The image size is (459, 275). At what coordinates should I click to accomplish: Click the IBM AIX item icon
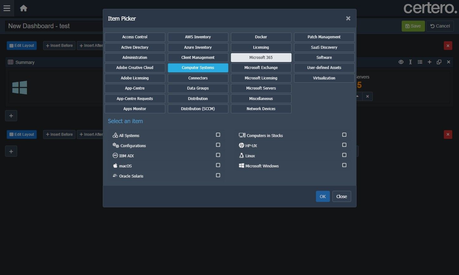[115, 156]
